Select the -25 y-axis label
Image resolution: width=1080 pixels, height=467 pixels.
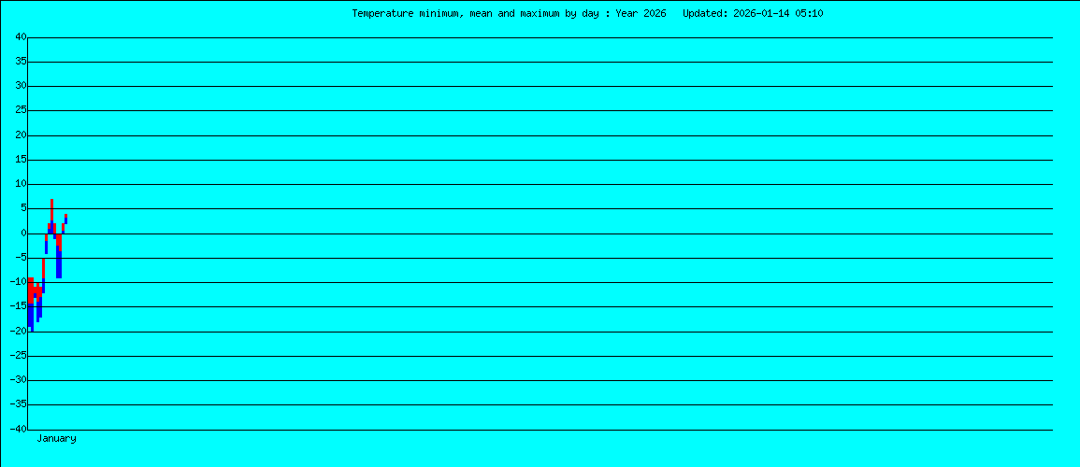17,356
